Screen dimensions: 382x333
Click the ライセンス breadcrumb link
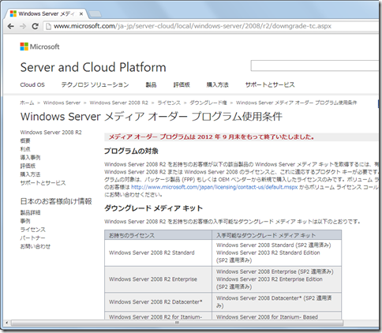pos(169,103)
